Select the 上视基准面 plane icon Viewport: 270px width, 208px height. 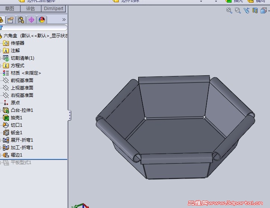point(6,88)
